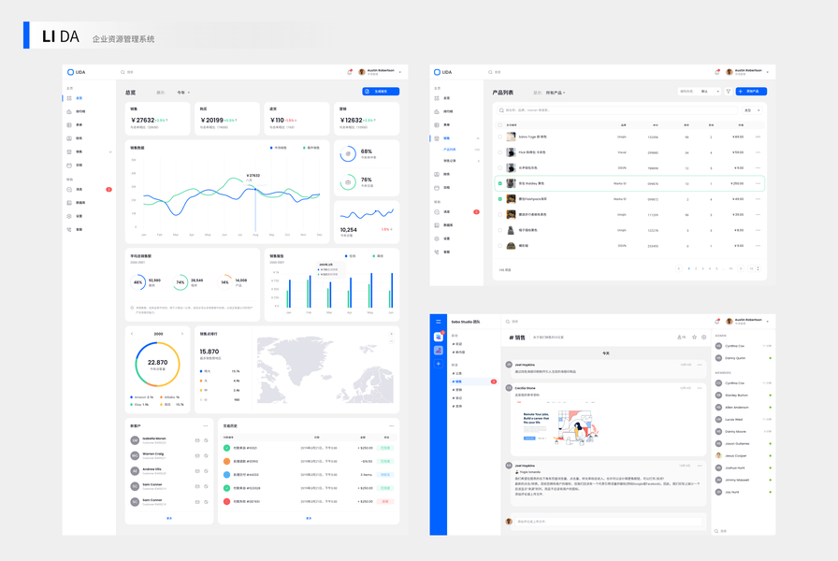
Task: Open the phone support item in dashboard sidebar
Action: [x=69, y=230]
